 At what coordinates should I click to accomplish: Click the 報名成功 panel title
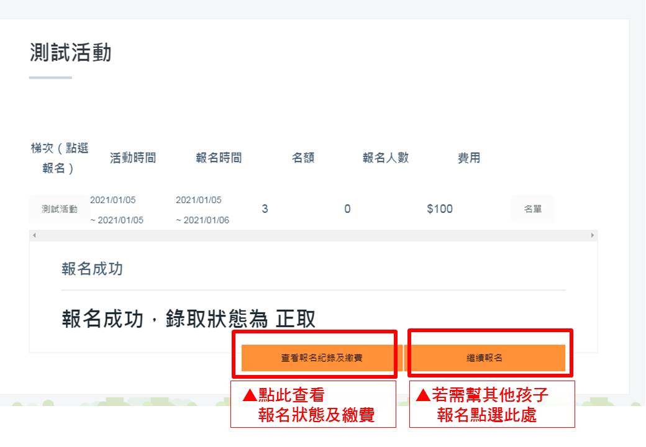93,269
